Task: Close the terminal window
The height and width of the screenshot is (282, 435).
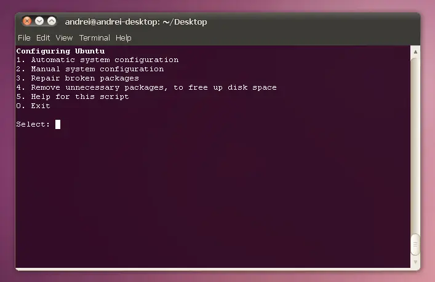Action: click(27, 21)
